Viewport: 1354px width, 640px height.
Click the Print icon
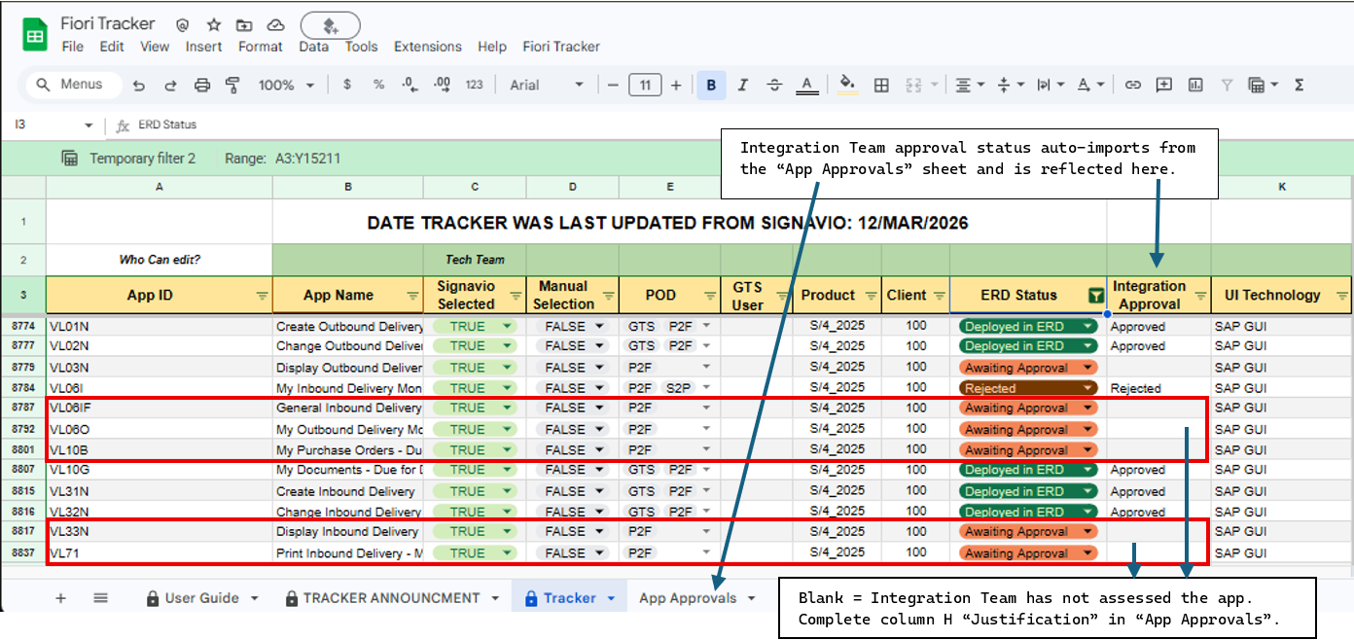pos(201,86)
